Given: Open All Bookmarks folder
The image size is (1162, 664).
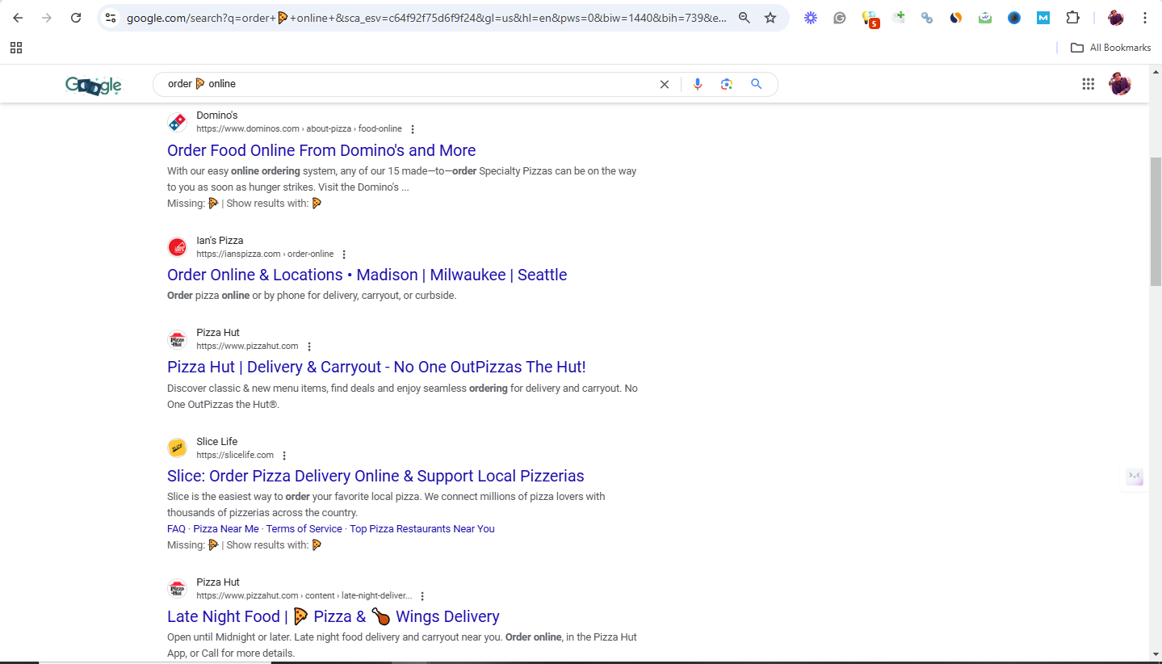Looking at the screenshot, I should 1110,48.
